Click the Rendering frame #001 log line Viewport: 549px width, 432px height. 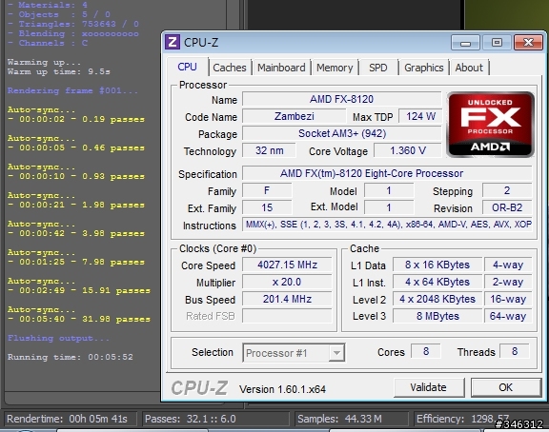pos(72,90)
